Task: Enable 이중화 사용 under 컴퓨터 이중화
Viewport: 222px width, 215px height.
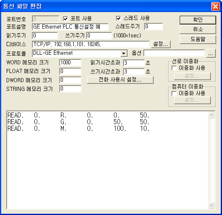Action: click(x=174, y=93)
